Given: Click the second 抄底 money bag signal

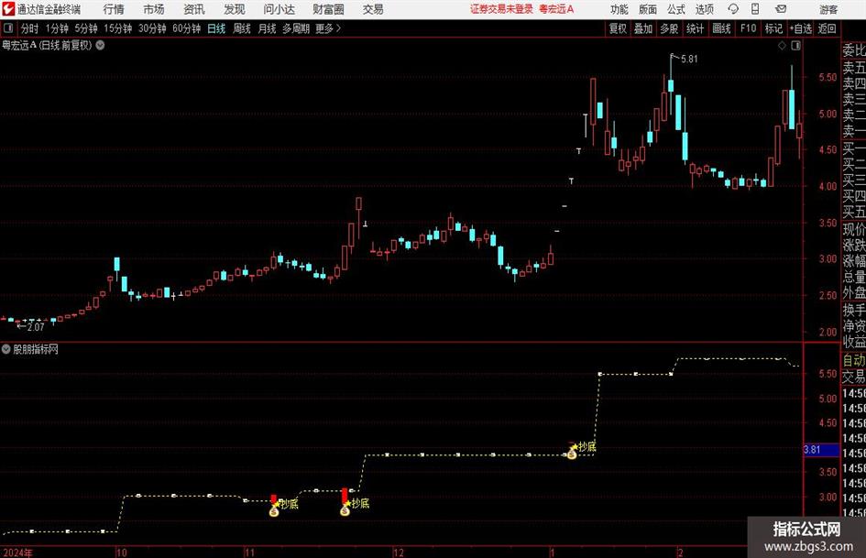Looking at the screenshot, I should coord(345,510).
